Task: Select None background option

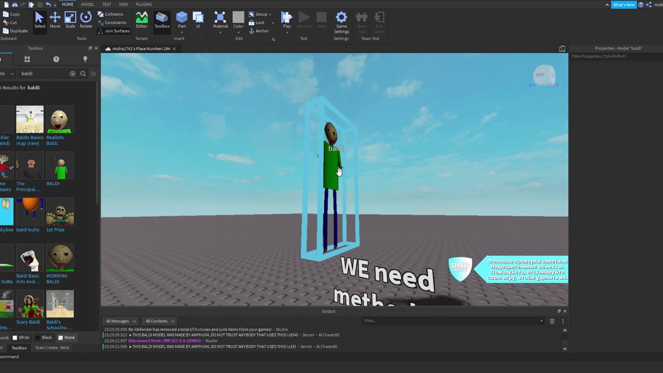Action: [66, 337]
